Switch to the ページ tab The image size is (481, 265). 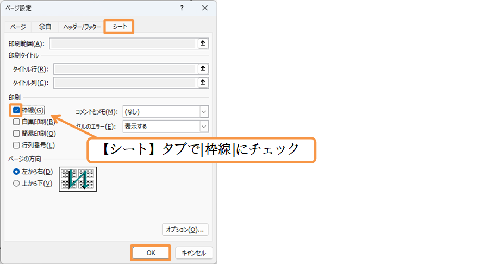tap(18, 27)
